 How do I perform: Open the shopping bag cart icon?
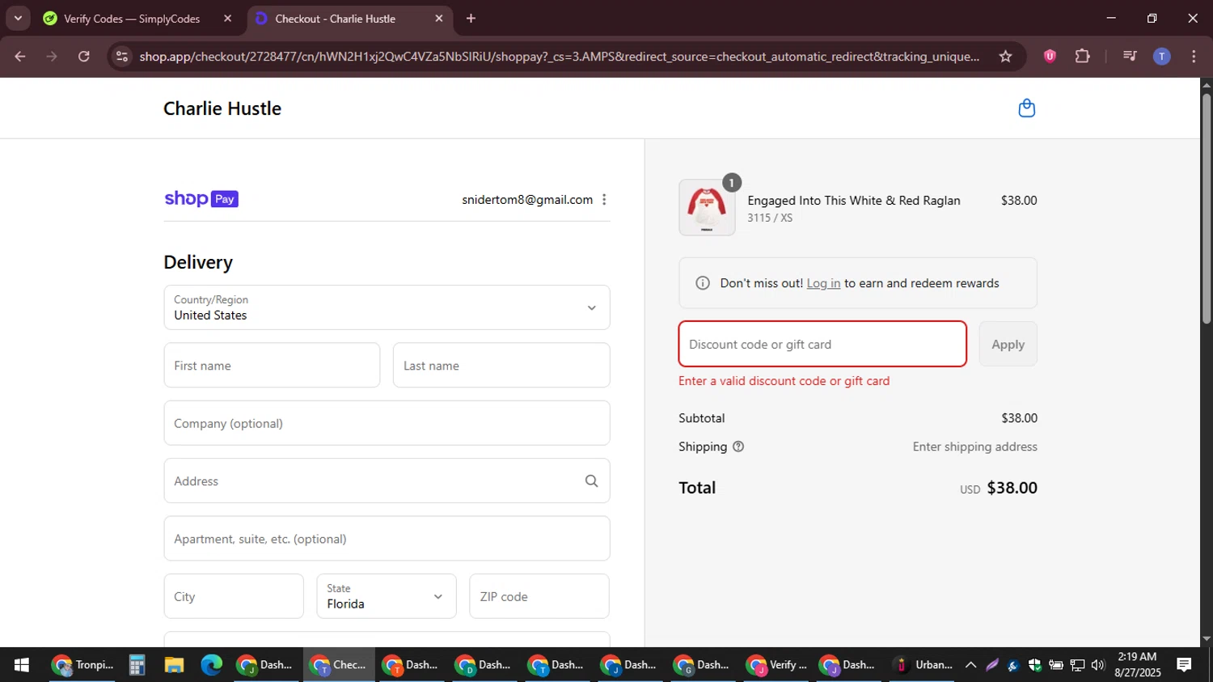point(1026,108)
